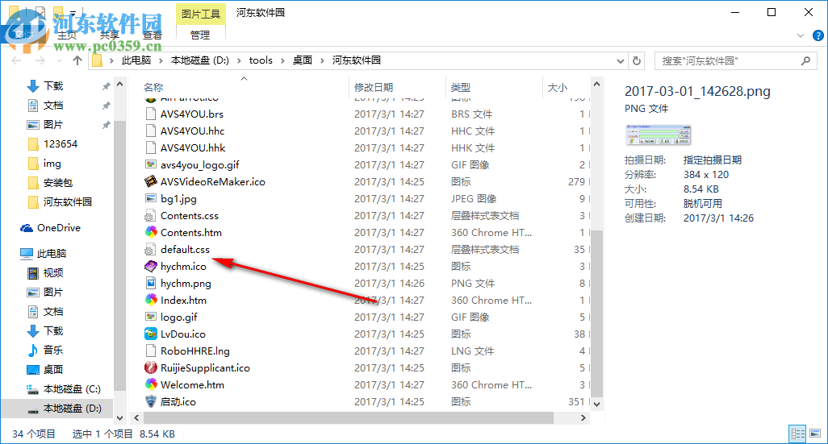Click the logo.gif image icon
Screen dimensions: 828x444
pos(150,317)
